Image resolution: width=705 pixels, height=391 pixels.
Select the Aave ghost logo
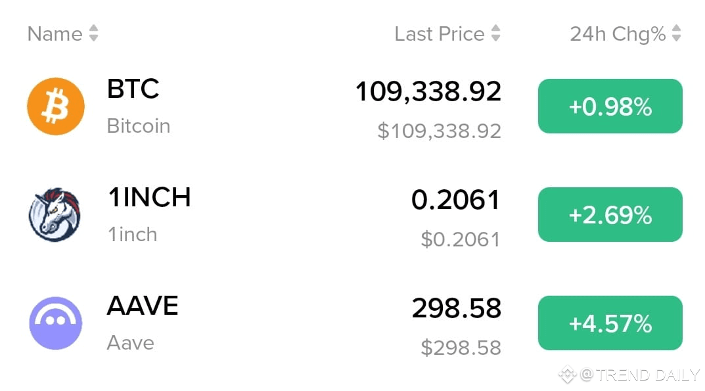(x=56, y=323)
